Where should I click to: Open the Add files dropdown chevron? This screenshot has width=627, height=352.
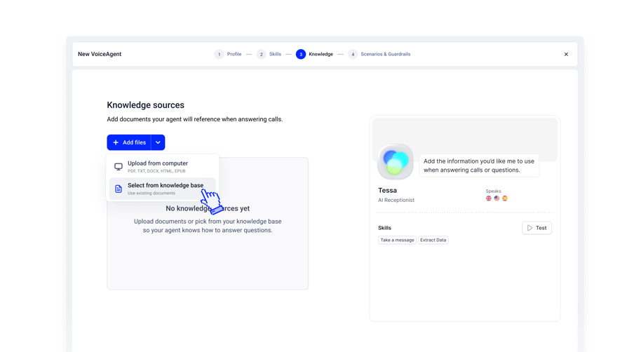[x=158, y=142]
